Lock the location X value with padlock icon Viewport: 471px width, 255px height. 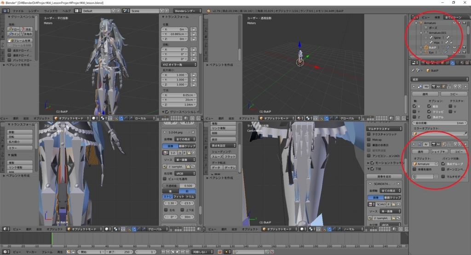pyautogui.click(x=193, y=29)
